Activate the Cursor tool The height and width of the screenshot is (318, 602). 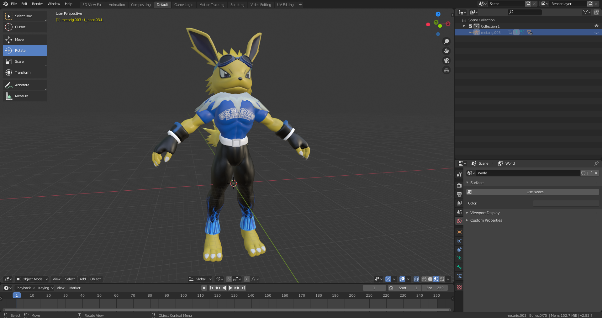click(25, 27)
